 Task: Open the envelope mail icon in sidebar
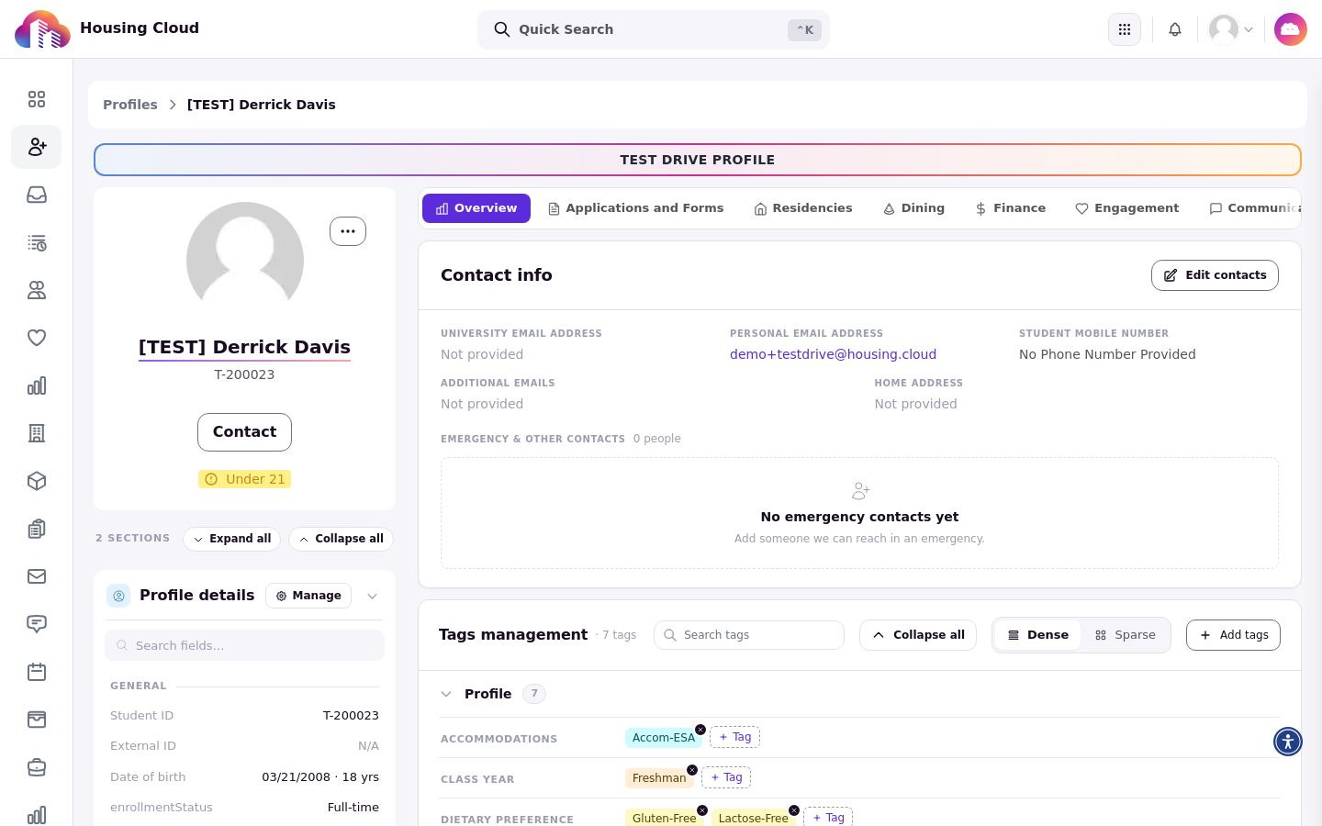37,576
